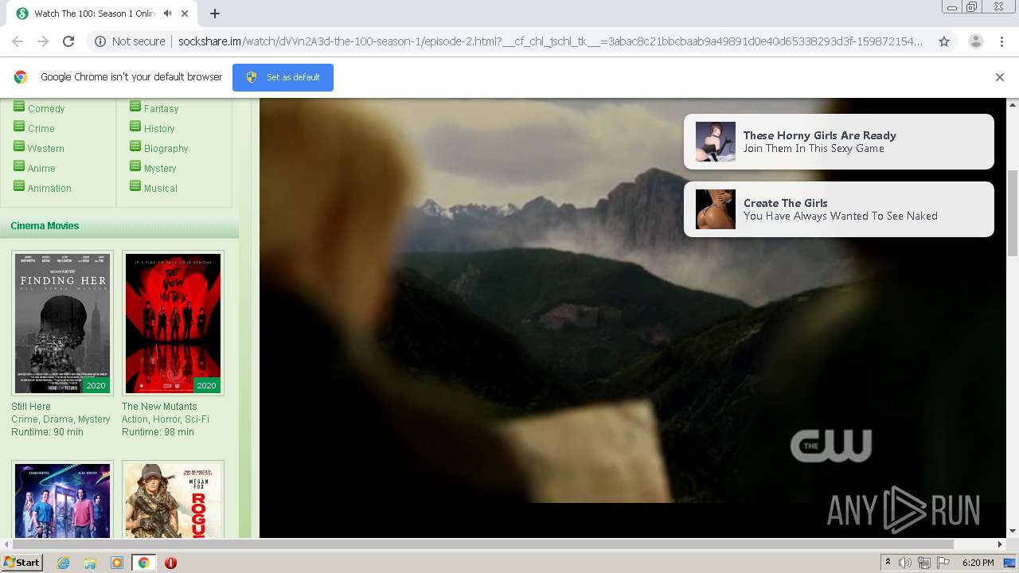1019x573 pixels.
Task: Launch Internet Explorer from taskbar
Action: (63, 563)
